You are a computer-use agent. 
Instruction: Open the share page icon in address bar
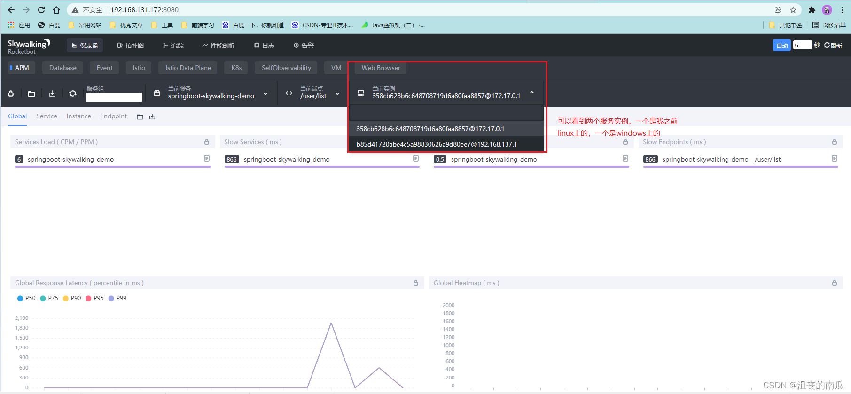778,10
